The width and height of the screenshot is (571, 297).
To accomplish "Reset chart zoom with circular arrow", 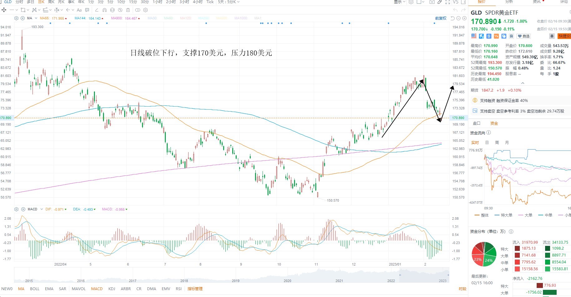I will (x=452, y=18).
